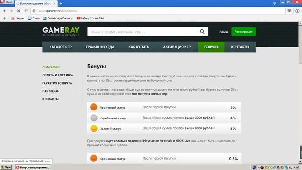302x170 pixels.
Task: Open the АКТИВАЦИЯ ИГР menu item
Action: click(x=177, y=47)
